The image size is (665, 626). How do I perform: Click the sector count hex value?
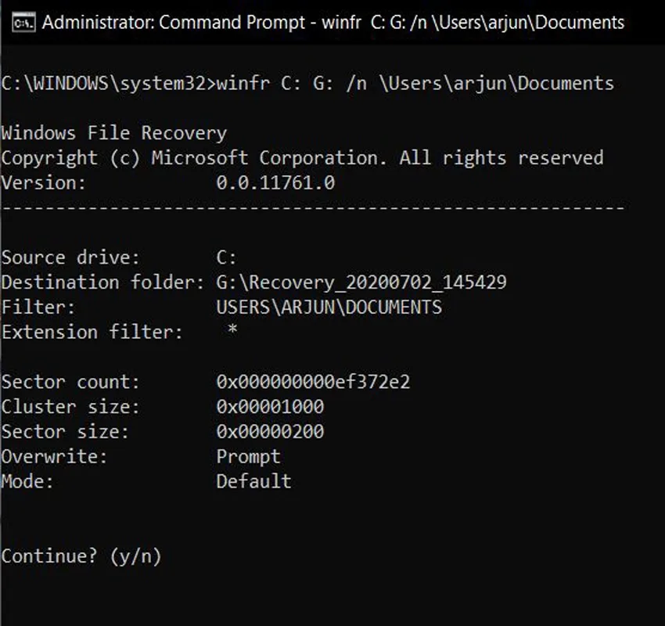[x=314, y=382]
